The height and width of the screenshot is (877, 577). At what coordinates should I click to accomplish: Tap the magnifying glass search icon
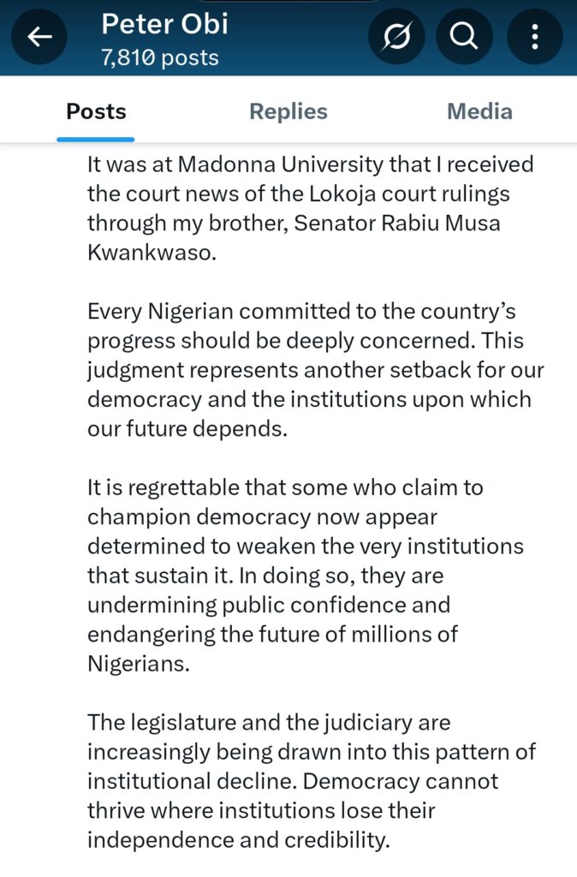(x=464, y=37)
